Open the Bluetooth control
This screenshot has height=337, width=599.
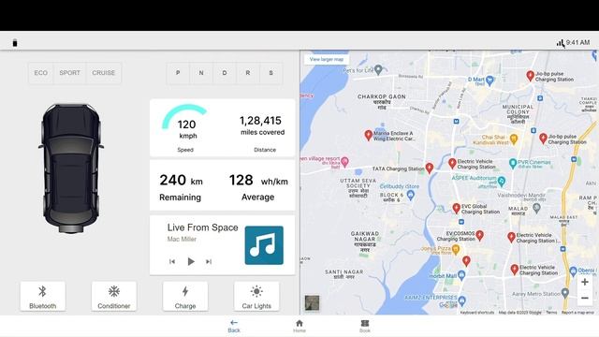pos(43,296)
